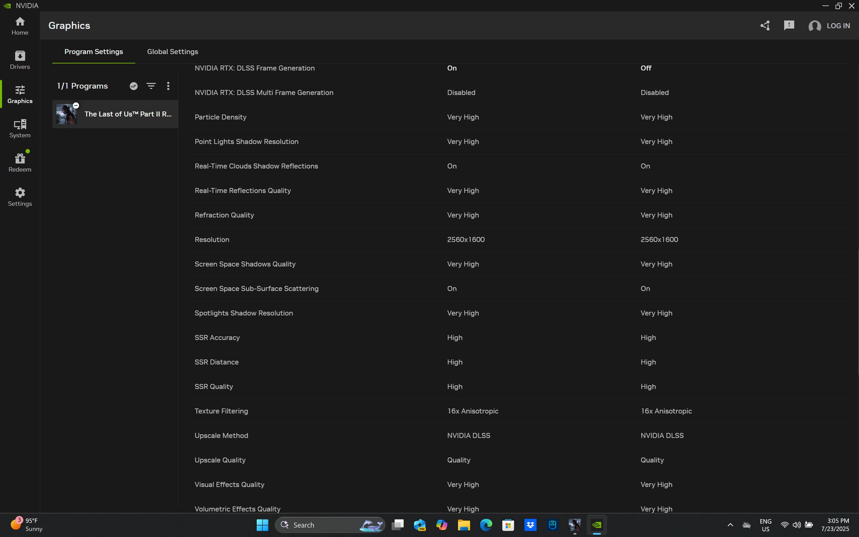Open Wi-Fi network tray icon
Viewport: 859px width, 537px height.
click(x=785, y=525)
